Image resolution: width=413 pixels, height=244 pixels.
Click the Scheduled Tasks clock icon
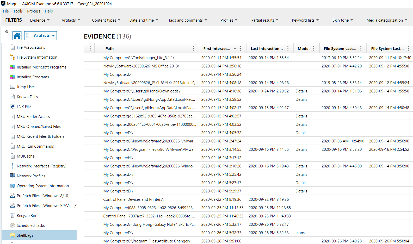click(x=13, y=225)
